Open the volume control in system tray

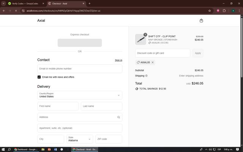pyautogui.click(x=210, y=149)
